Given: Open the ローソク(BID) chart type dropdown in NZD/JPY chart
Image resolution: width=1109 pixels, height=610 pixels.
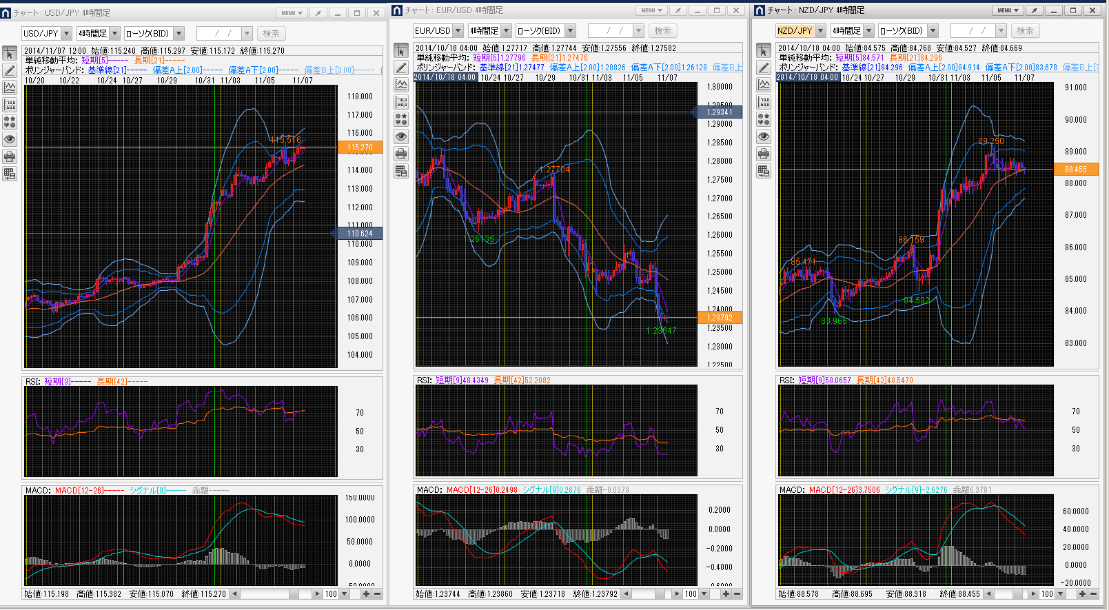Looking at the screenshot, I should pos(933,30).
